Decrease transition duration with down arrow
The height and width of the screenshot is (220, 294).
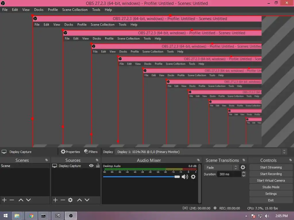243,176
